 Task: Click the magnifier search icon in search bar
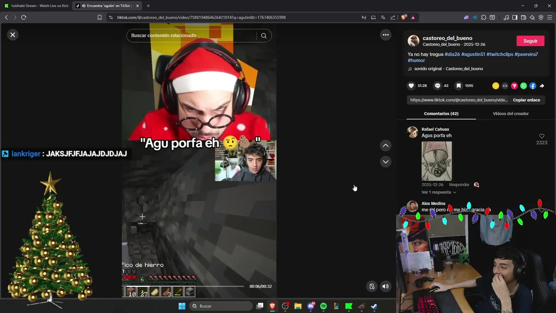tap(264, 36)
